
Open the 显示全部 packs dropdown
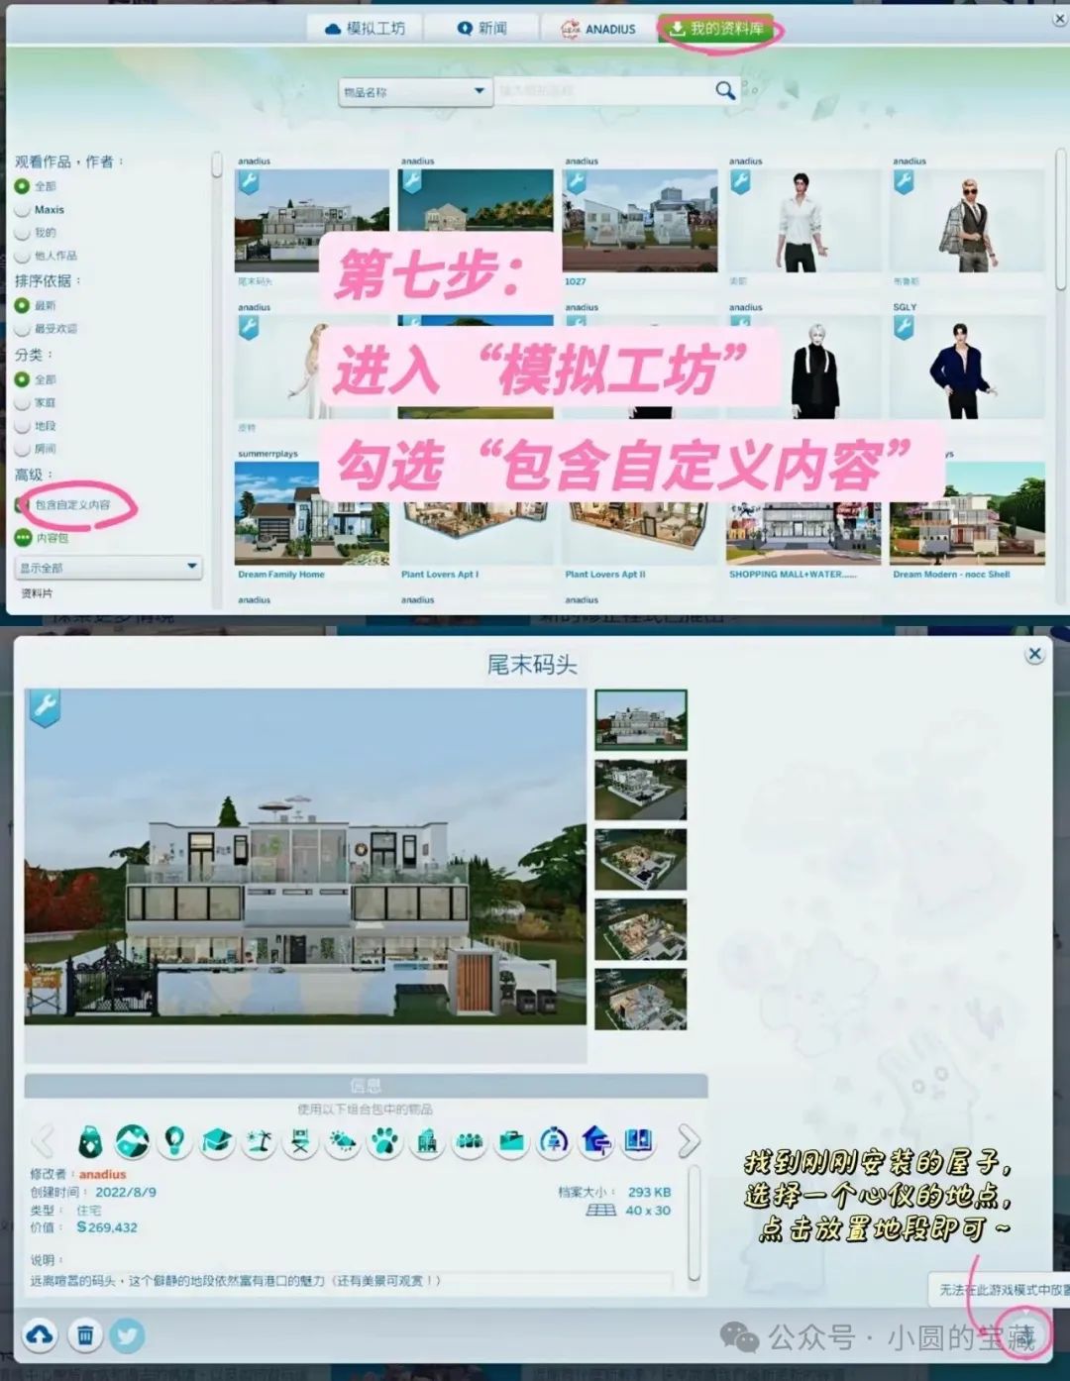point(109,567)
